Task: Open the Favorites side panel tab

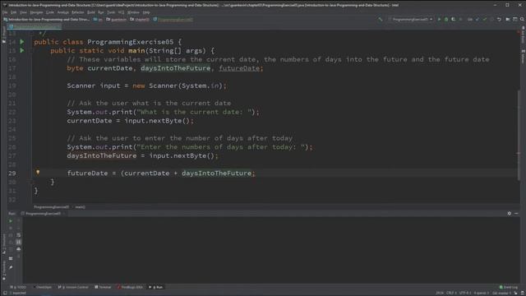Action: pyautogui.click(x=3, y=271)
